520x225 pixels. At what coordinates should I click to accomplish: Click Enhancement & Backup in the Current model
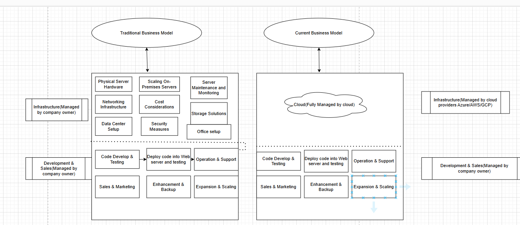click(x=326, y=187)
